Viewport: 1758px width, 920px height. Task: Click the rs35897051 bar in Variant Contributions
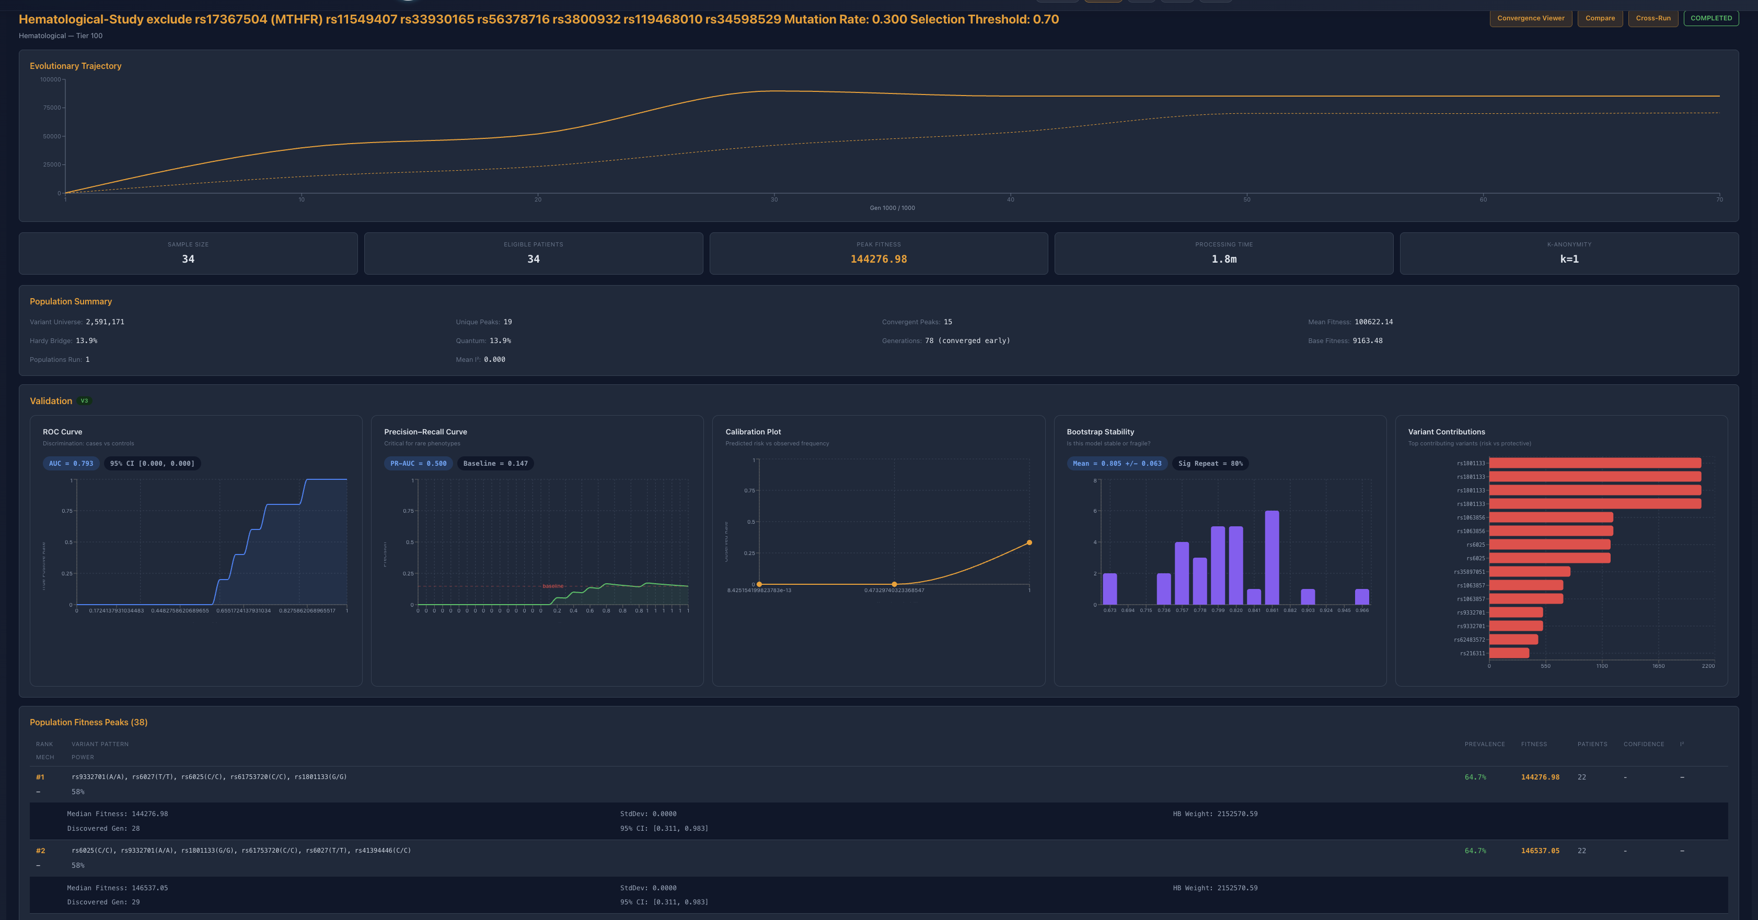click(x=1530, y=572)
